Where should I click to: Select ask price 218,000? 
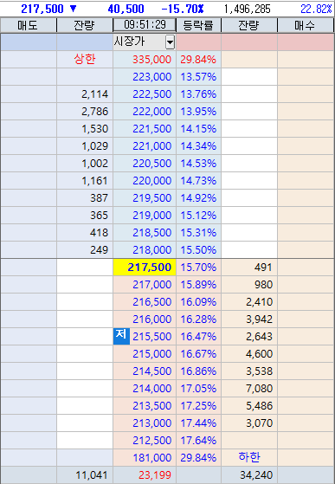(x=151, y=249)
